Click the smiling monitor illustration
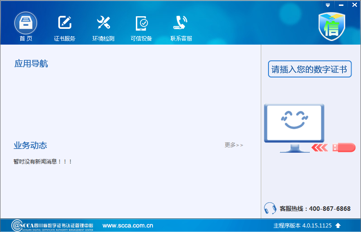361x232 pixels. 294,127
